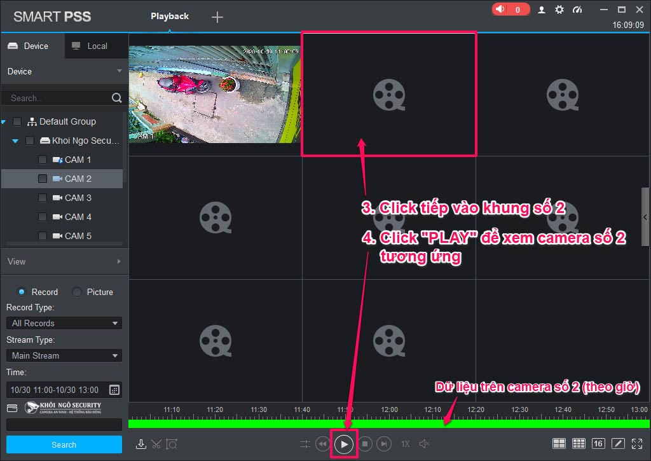This screenshot has width=651, height=461.
Task: Collapse the Default Group tree arrow
Action: click(x=4, y=121)
